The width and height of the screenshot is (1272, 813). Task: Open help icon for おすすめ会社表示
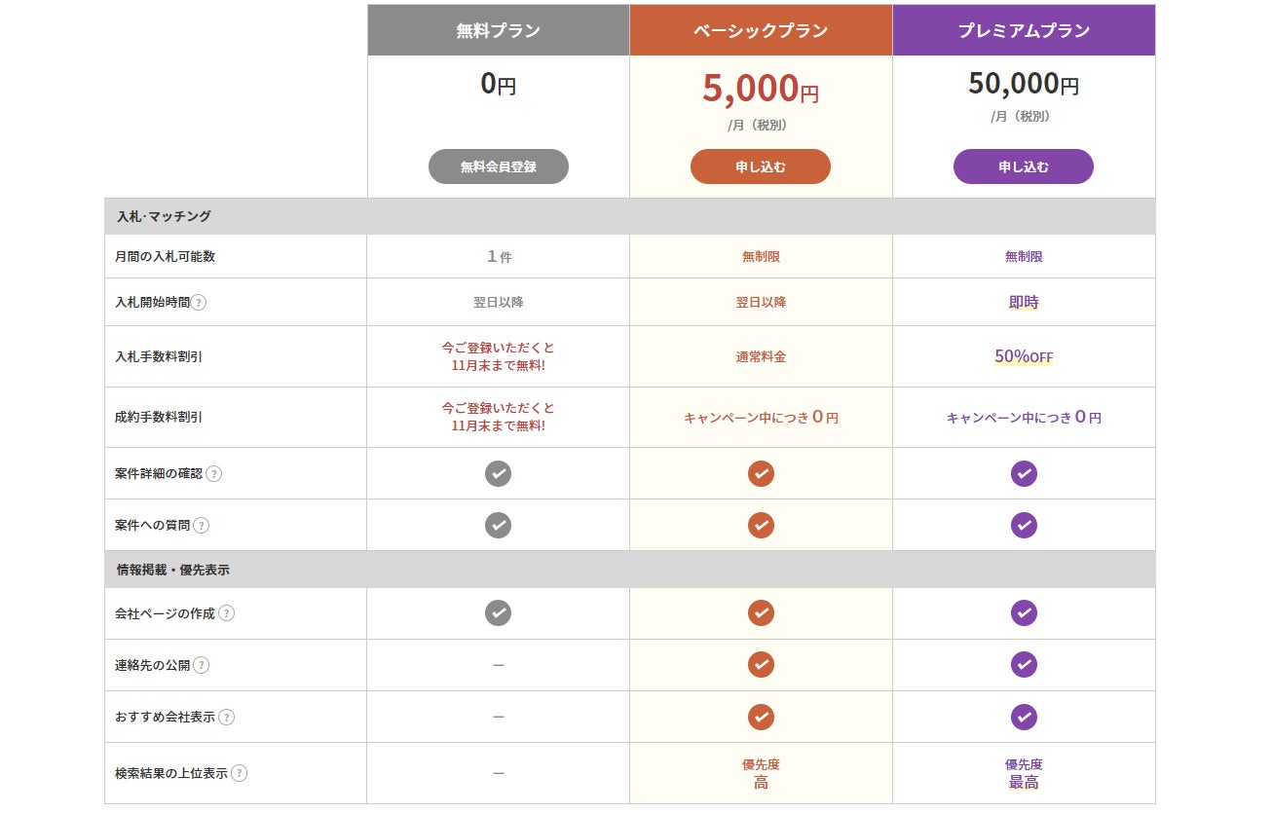(226, 718)
